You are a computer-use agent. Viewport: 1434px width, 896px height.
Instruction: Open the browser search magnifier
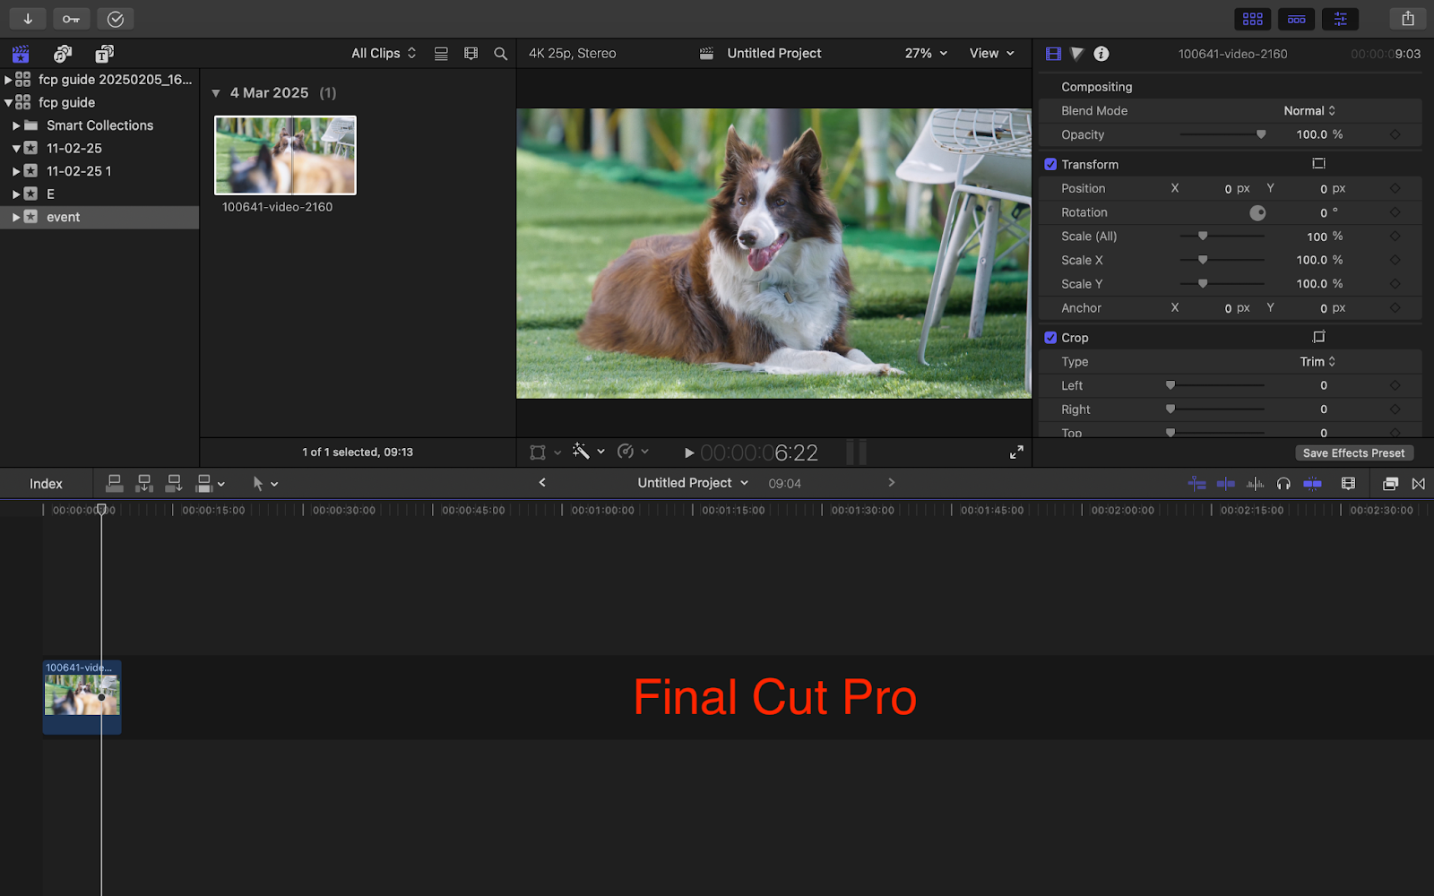click(501, 54)
